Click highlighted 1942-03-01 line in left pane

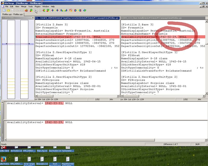(77, 37)
